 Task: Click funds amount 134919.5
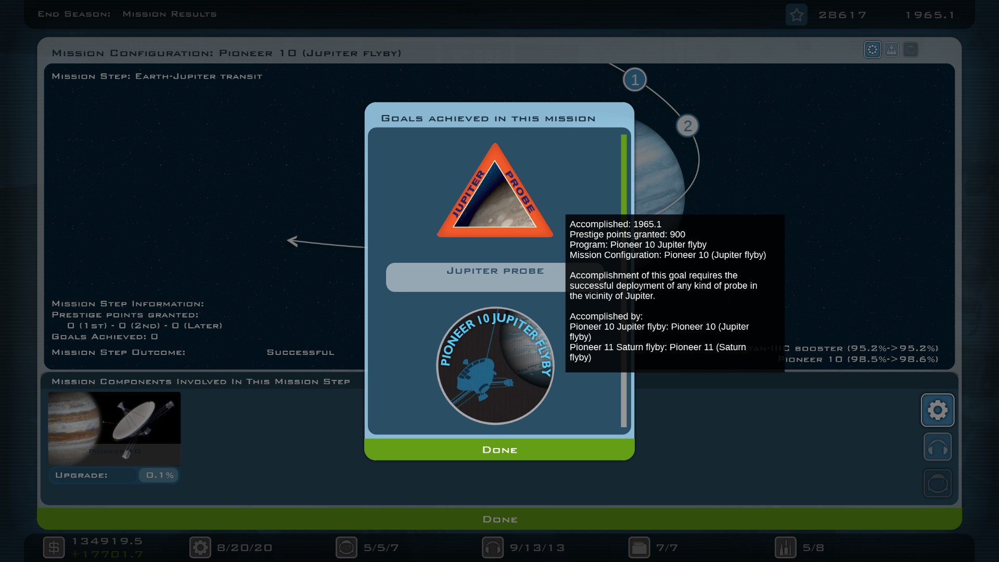(x=107, y=541)
